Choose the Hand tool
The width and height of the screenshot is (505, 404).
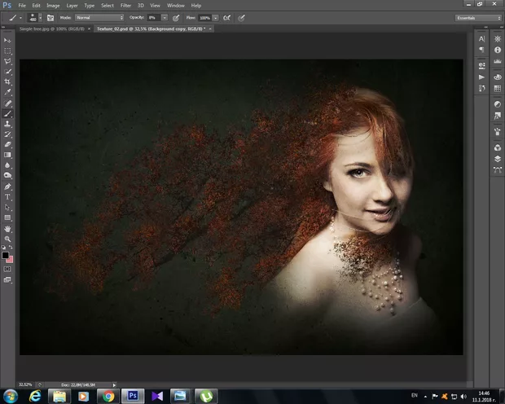pos(8,229)
